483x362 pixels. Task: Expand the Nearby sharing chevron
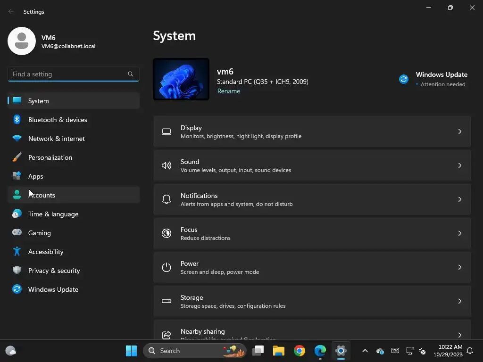click(x=459, y=335)
